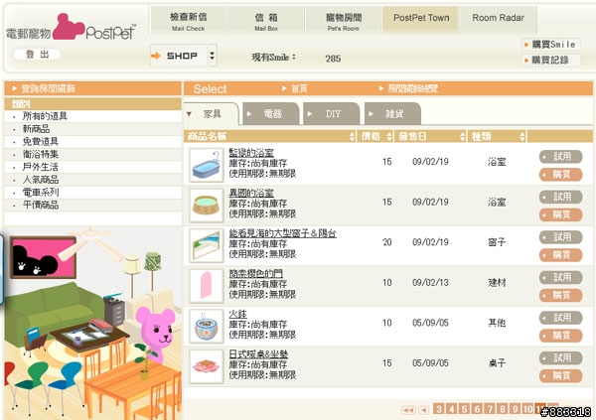Sort by 種類 column arrows
The image size is (596, 420).
click(x=522, y=136)
